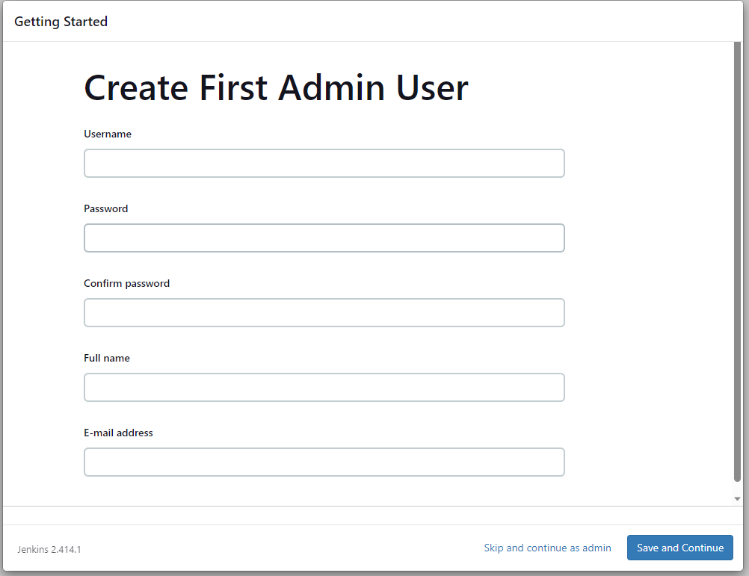The width and height of the screenshot is (749, 576).
Task: Select the Confirm password field
Action: 324,313
